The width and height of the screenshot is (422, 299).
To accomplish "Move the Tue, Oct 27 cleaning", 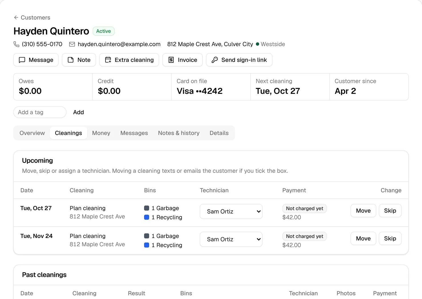I will 363,211.
